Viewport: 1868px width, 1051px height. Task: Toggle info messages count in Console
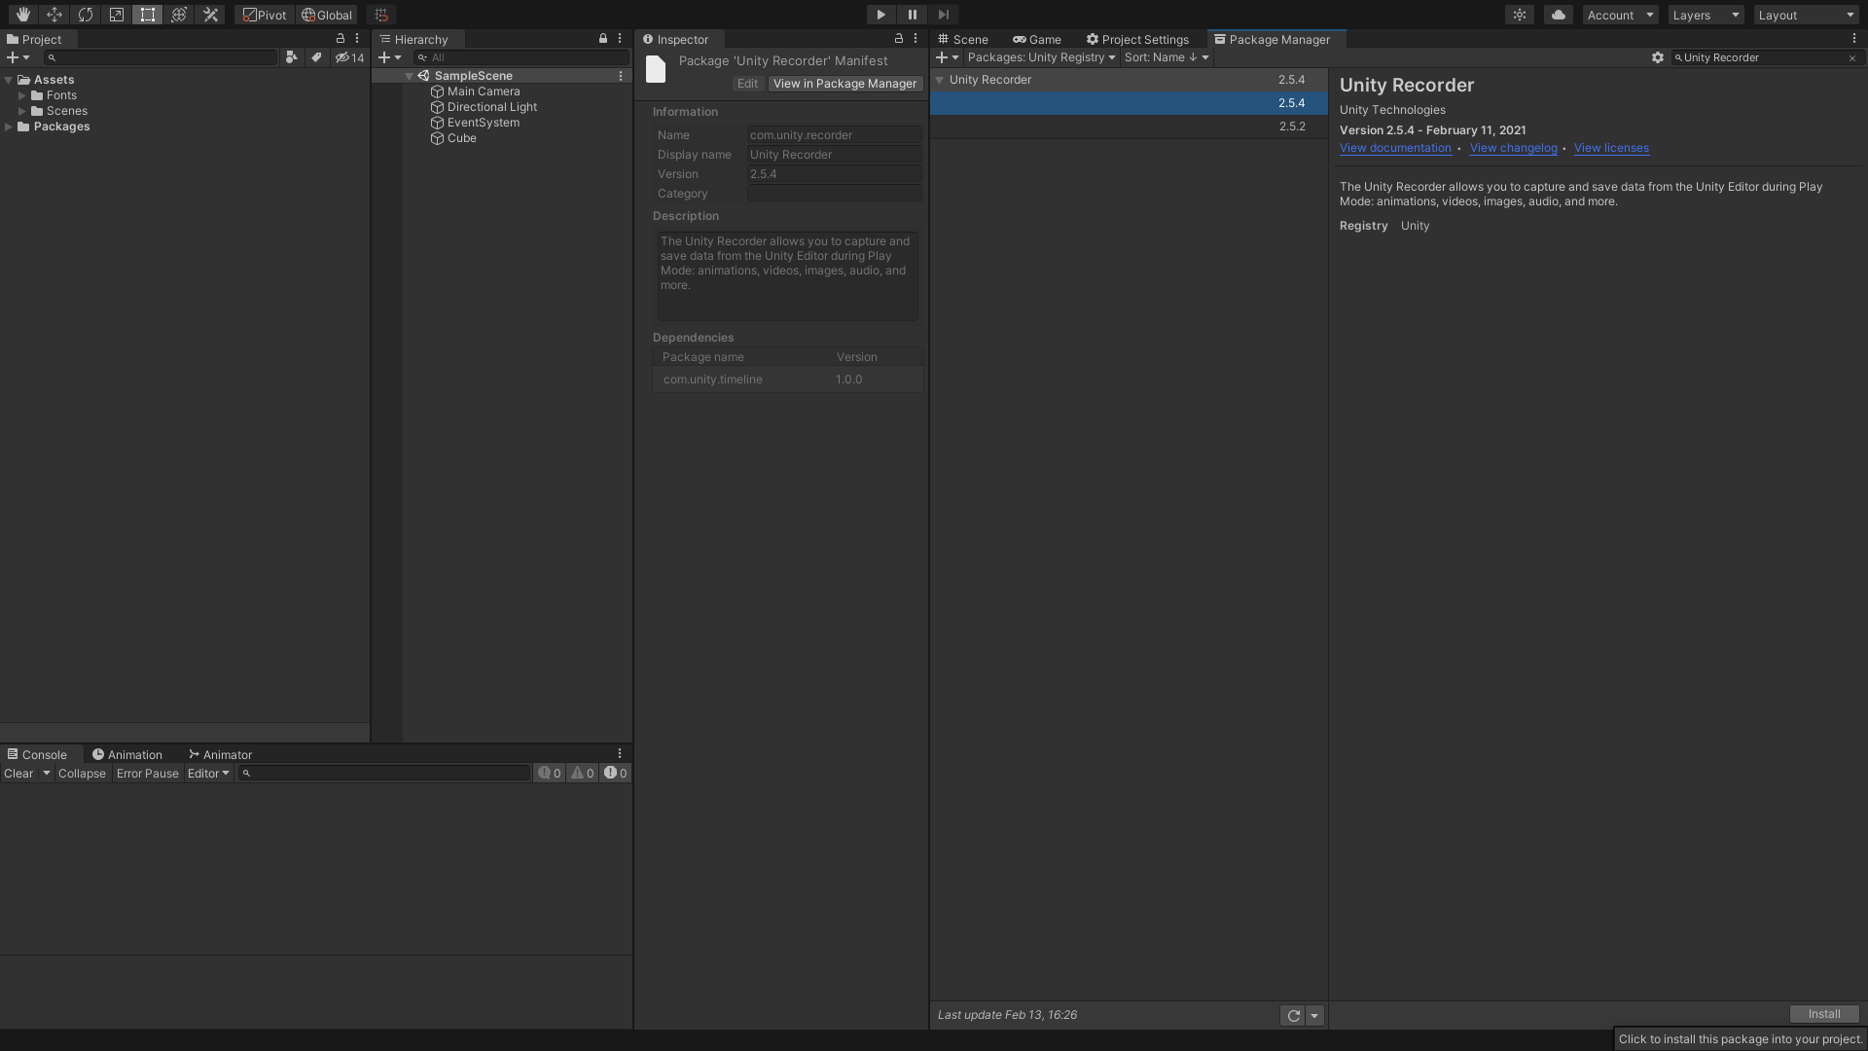click(x=550, y=774)
